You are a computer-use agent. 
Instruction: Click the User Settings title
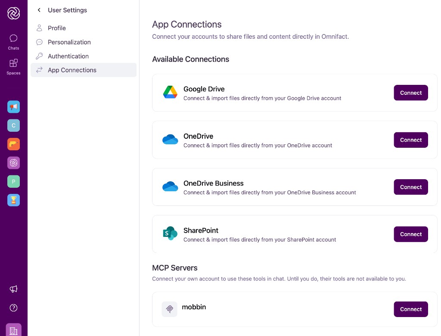67,10
